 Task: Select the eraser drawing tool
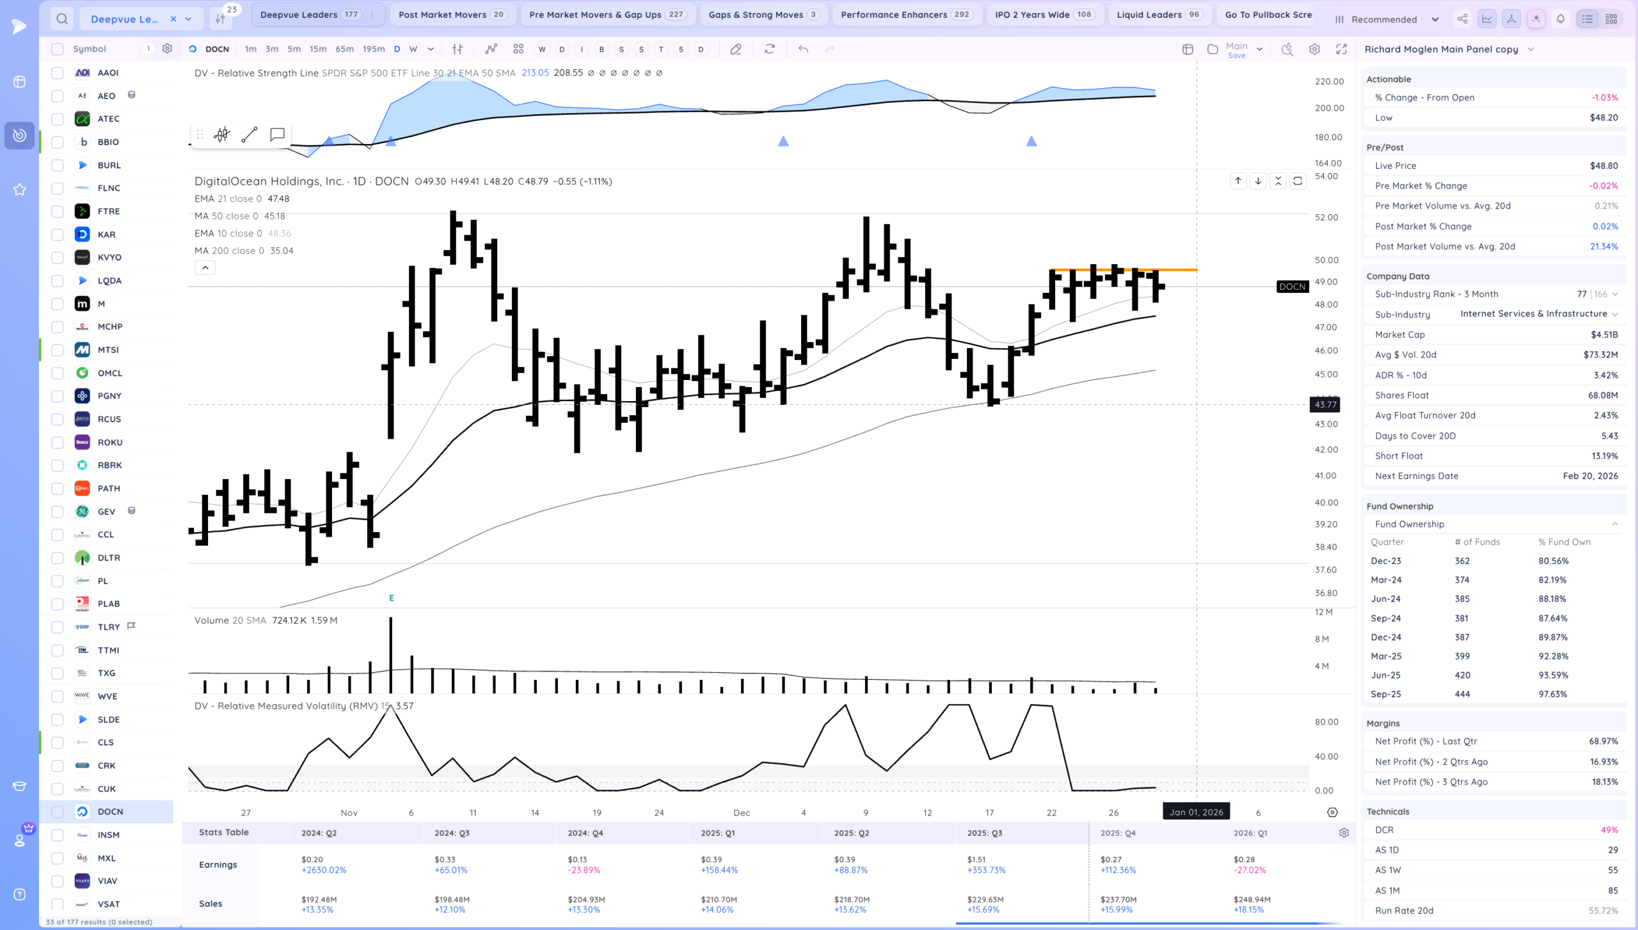click(x=736, y=49)
